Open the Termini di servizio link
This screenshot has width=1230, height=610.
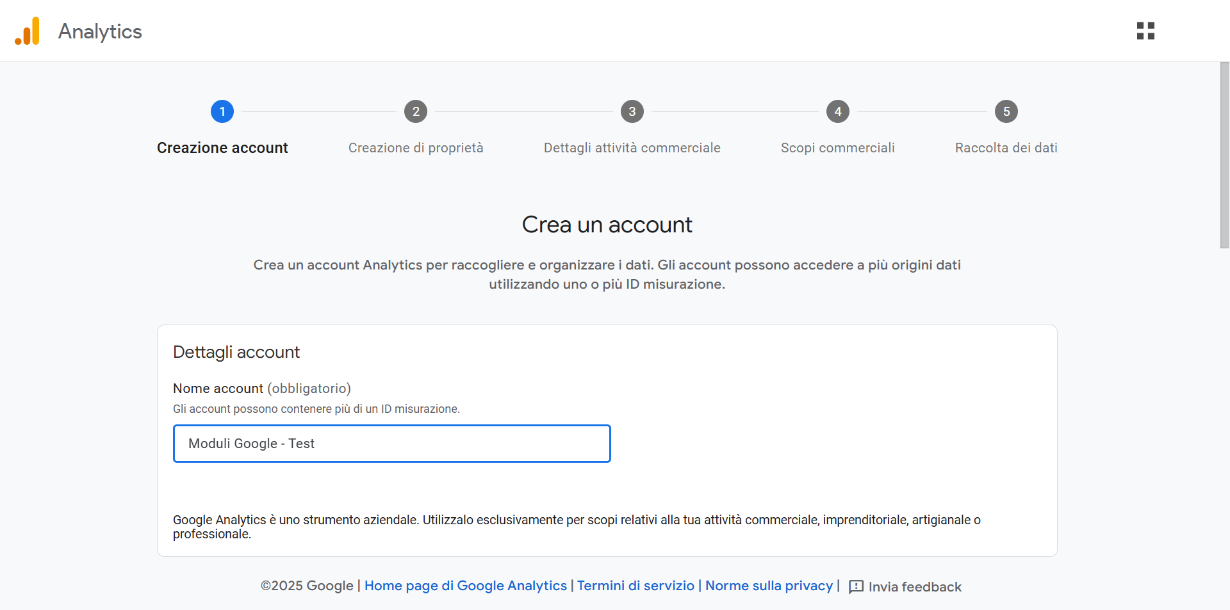(635, 586)
